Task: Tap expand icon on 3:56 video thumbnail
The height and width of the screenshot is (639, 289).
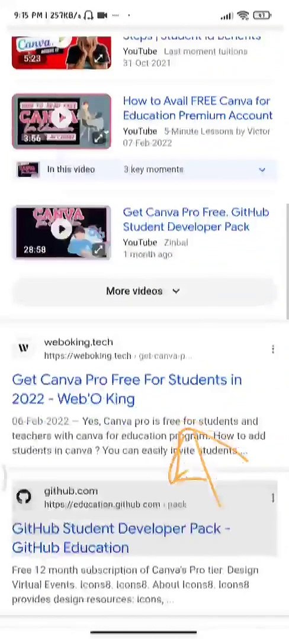Action: (x=98, y=138)
